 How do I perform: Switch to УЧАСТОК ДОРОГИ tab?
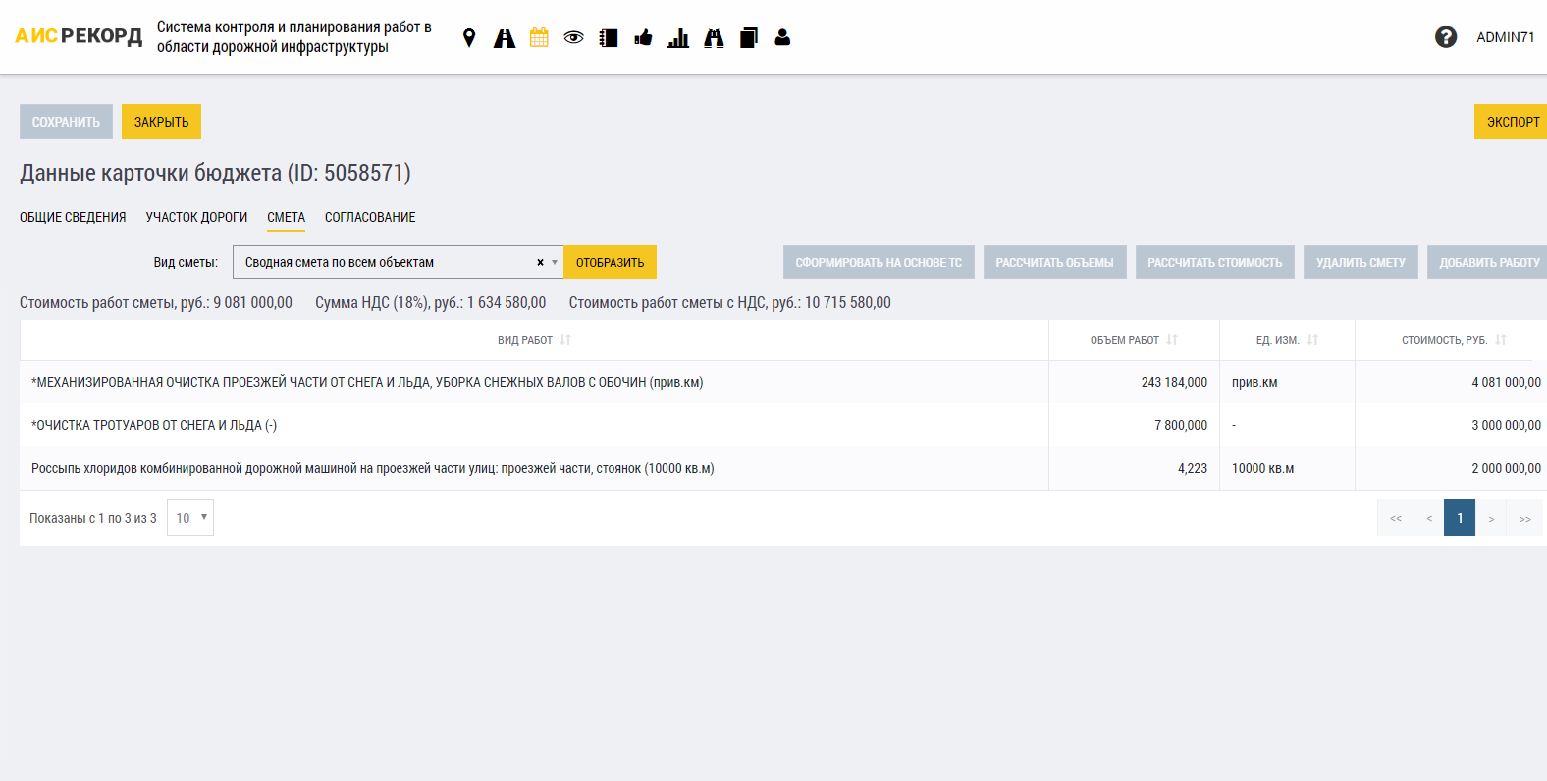(196, 218)
